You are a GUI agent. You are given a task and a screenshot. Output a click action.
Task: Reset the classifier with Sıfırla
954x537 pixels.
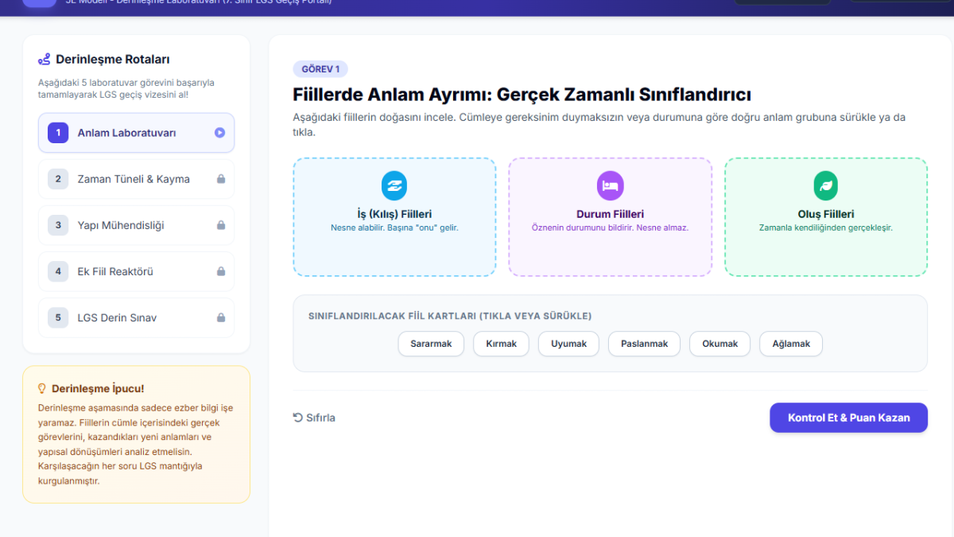(314, 418)
